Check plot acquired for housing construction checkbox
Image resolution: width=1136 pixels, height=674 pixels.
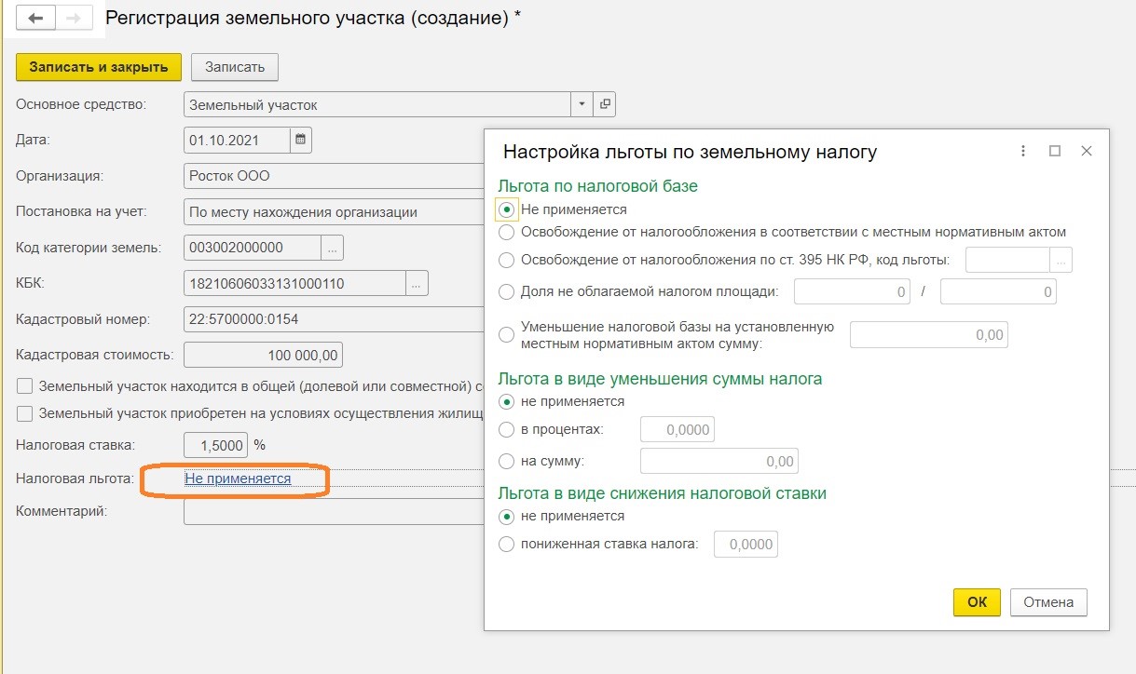(25, 413)
